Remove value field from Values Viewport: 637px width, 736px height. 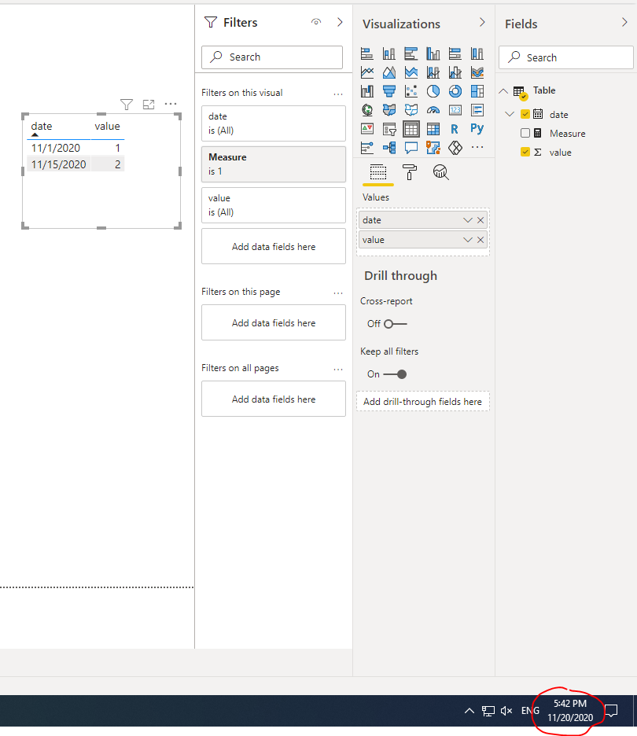481,240
